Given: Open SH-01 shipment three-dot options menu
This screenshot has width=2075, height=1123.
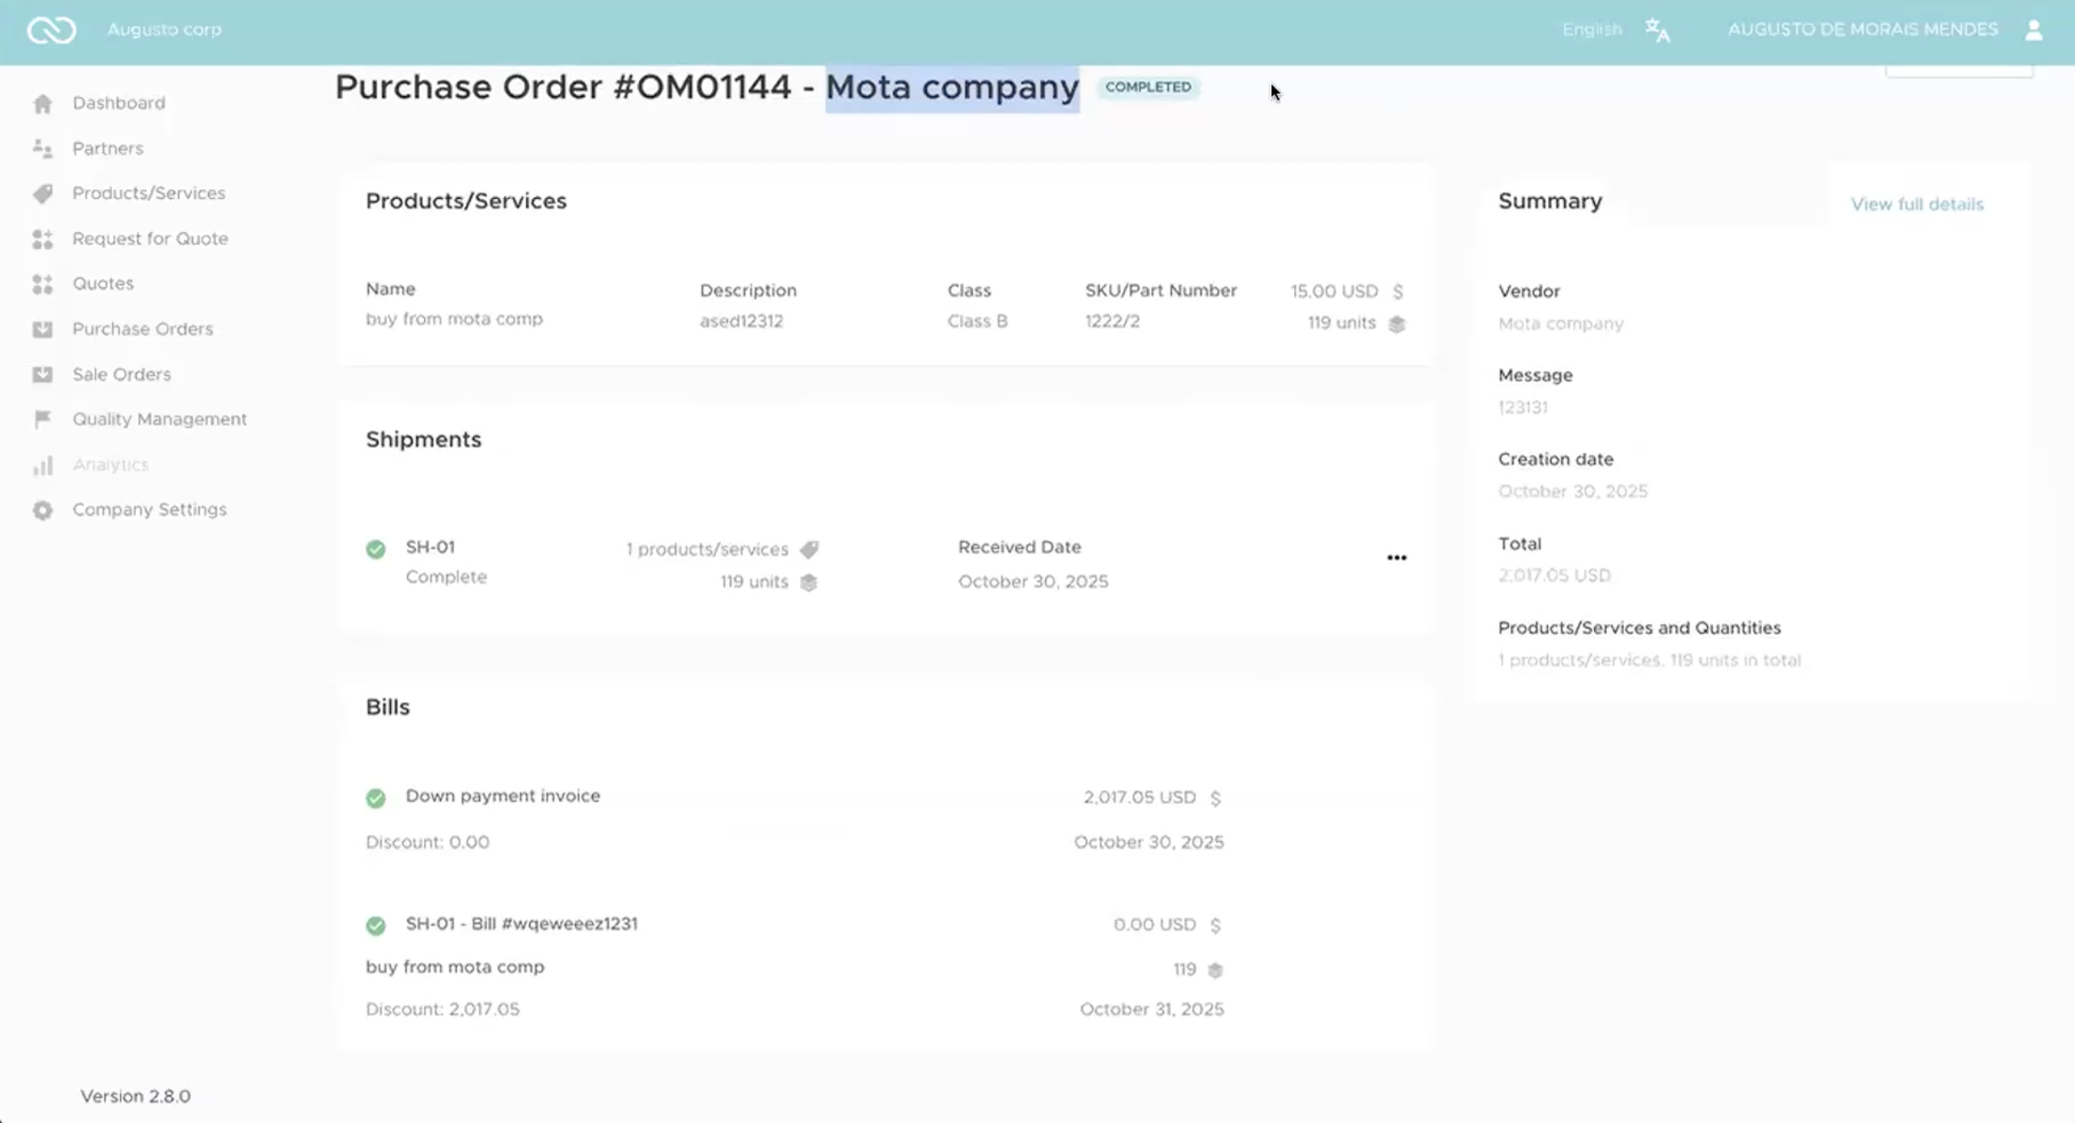Looking at the screenshot, I should pyautogui.click(x=1396, y=558).
